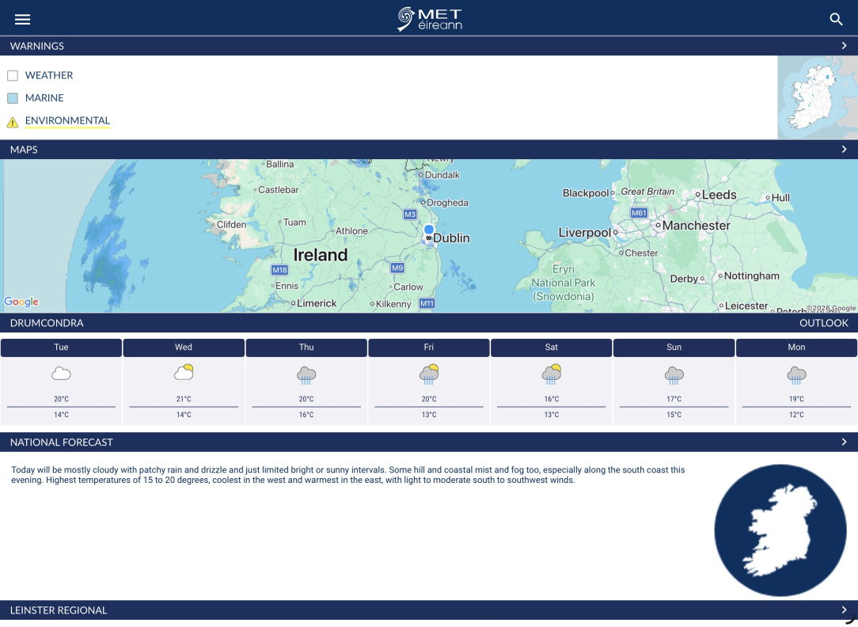Click the national forecast paragraph text
Viewport: 858px width, 627px height.
tap(348, 475)
